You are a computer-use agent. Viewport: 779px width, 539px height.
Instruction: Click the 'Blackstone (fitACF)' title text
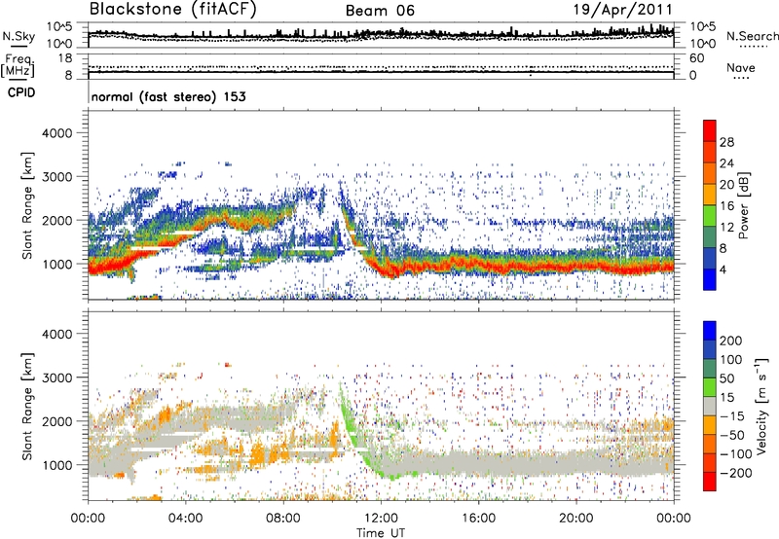(x=173, y=10)
